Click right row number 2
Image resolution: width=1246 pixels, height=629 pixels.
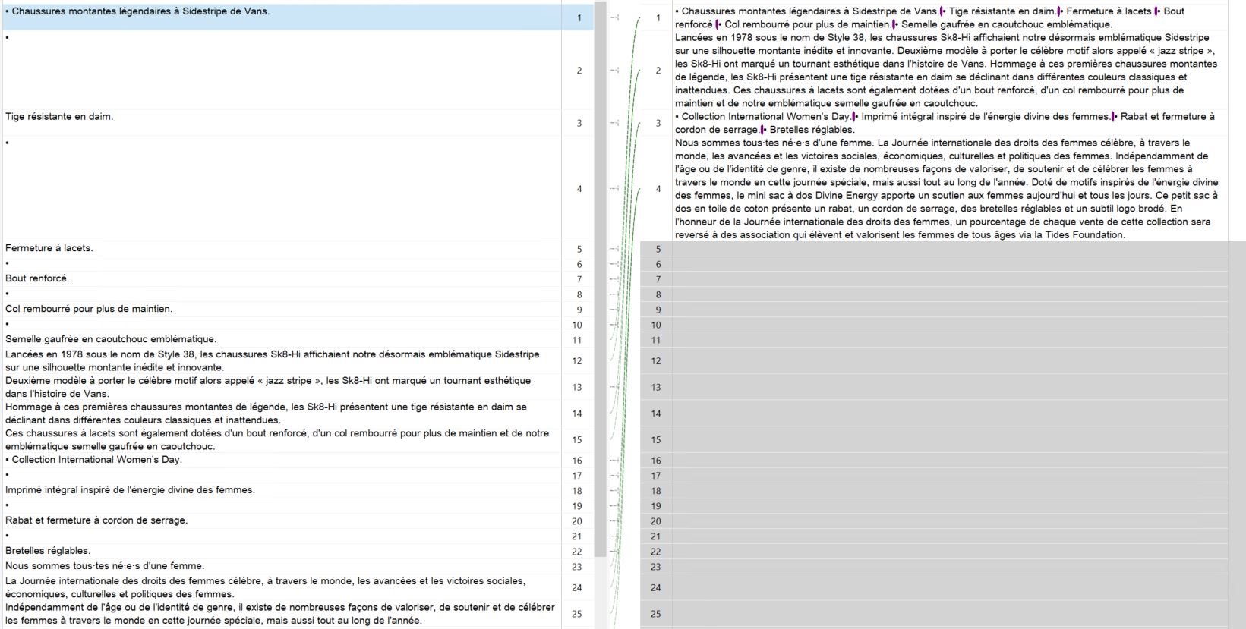pyautogui.click(x=658, y=71)
